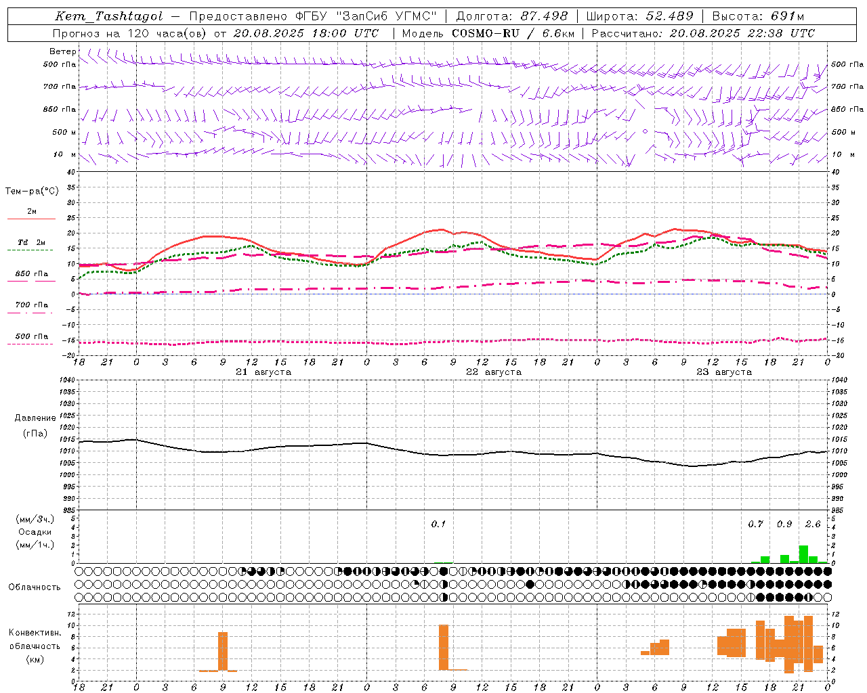
Task: Click the '500 м' wind level label on left
Action: point(64,132)
